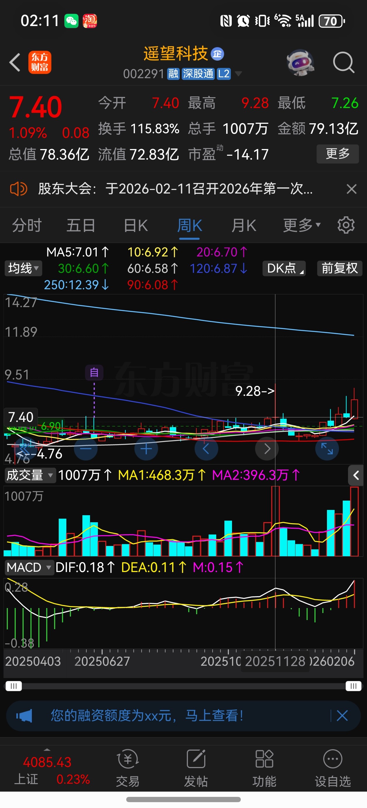Image resolution: width=367 pixels, height=808 pixels.
Task: Open stock search with magnifier icon
Action: click(344, 62)
